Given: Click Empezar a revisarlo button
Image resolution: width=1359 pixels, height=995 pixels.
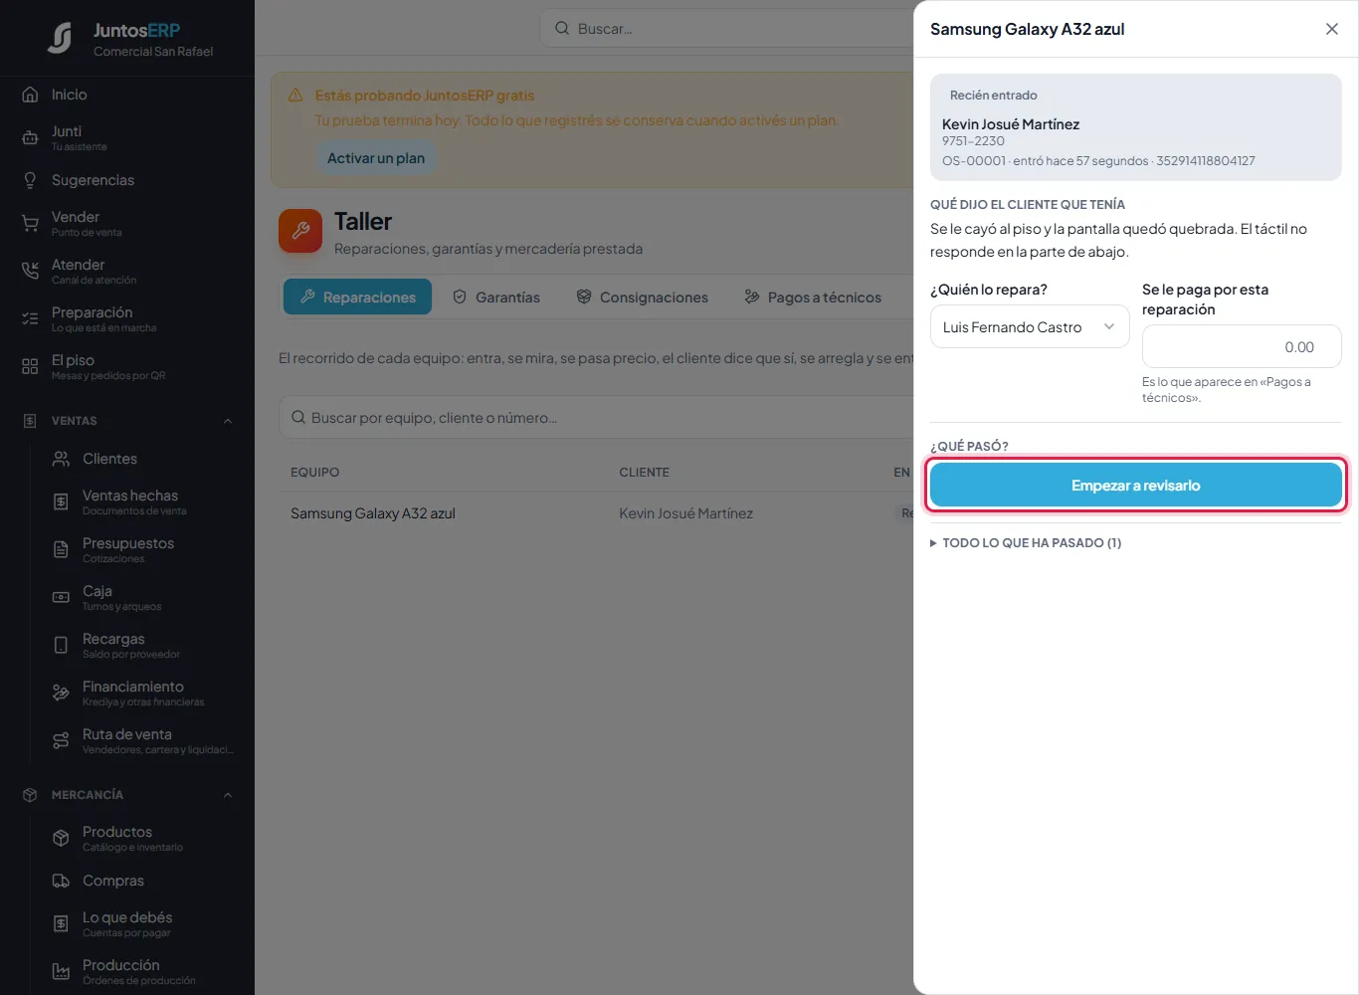Looking at the screenshot, I should click(x=1136, y=486).
